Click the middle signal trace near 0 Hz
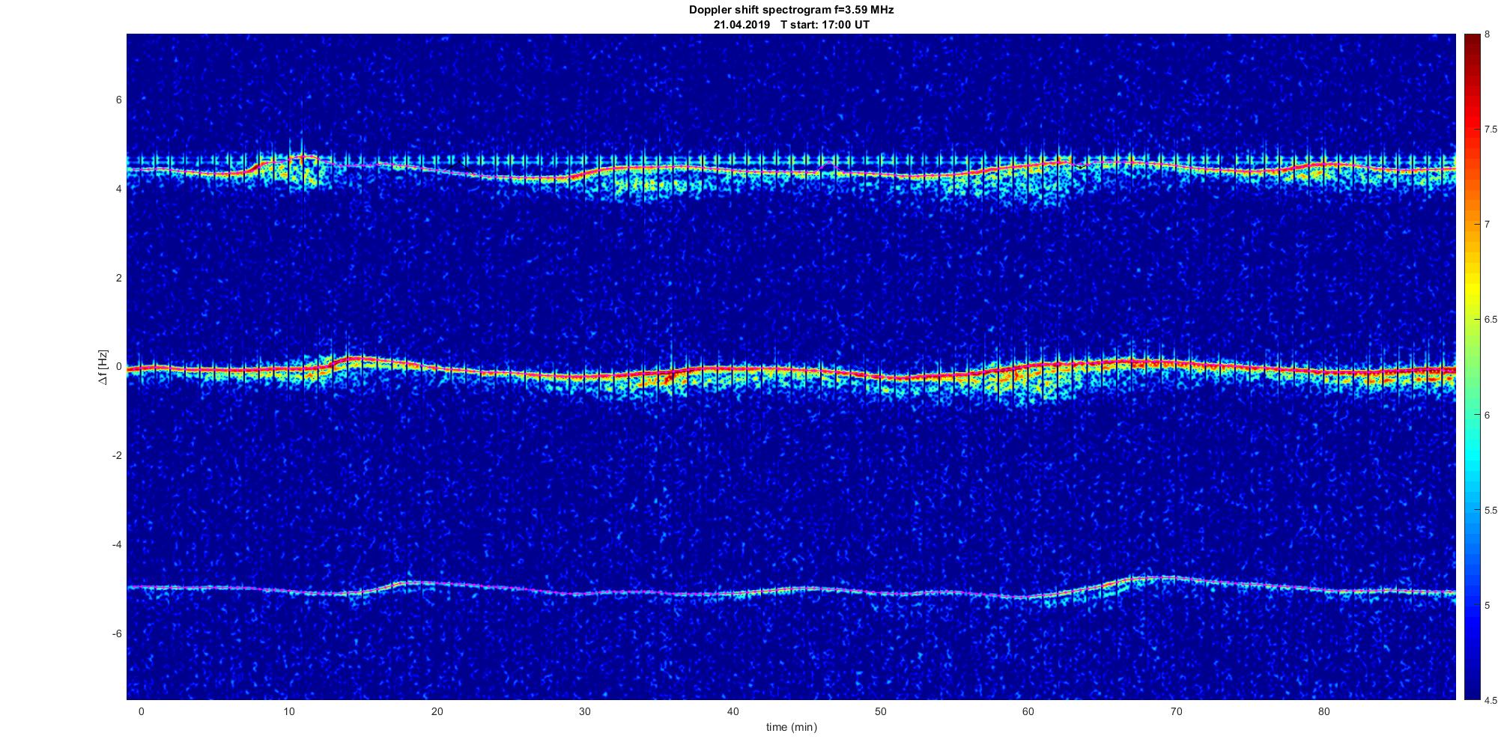The width and height of the screenshot is (1498, 751). pyautogui.click(x=791, y=370)
